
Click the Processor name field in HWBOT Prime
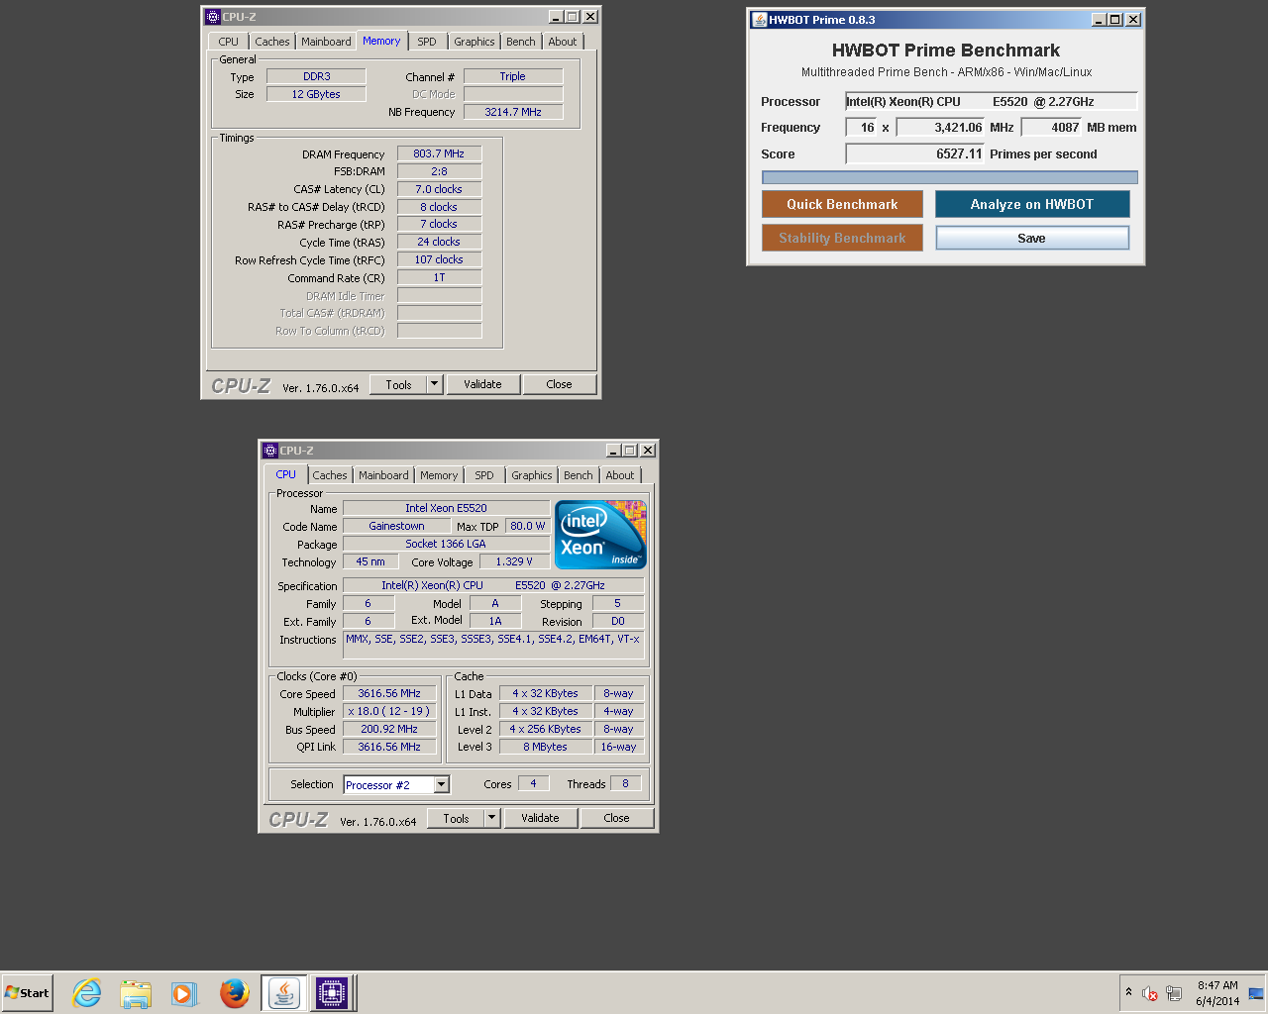991,101
